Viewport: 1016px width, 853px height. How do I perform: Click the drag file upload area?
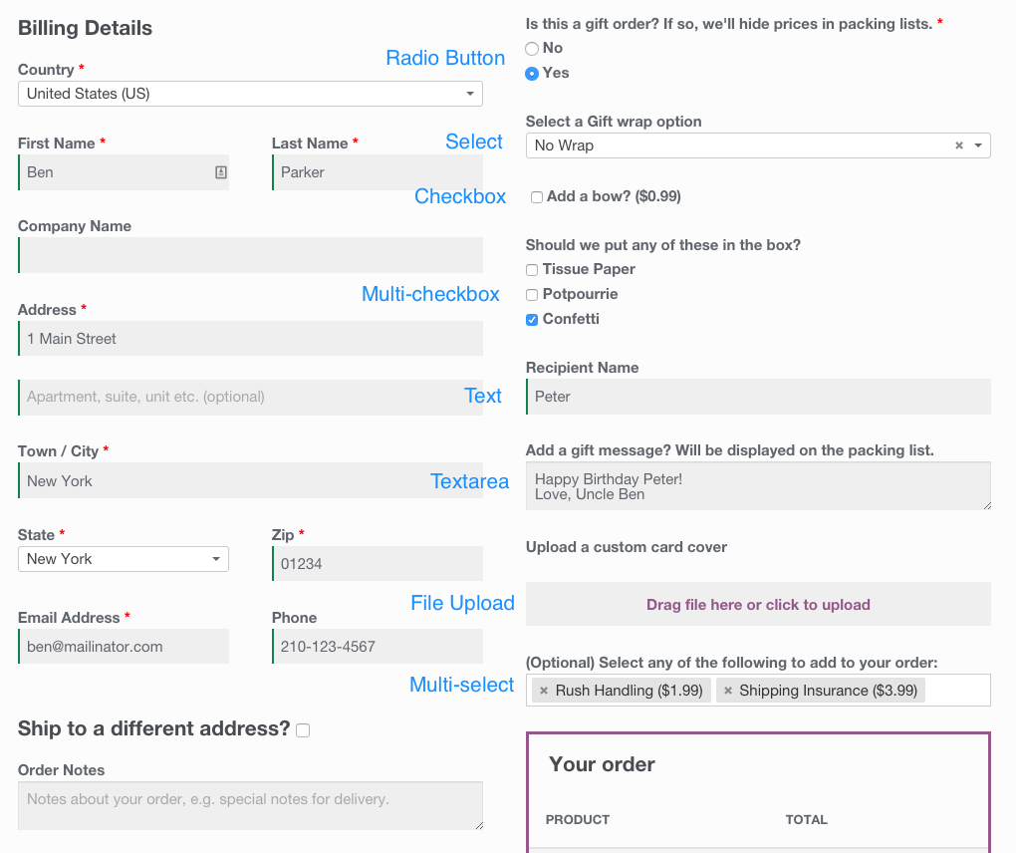tap(758, 604)
